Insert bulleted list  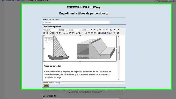point(67,33)
